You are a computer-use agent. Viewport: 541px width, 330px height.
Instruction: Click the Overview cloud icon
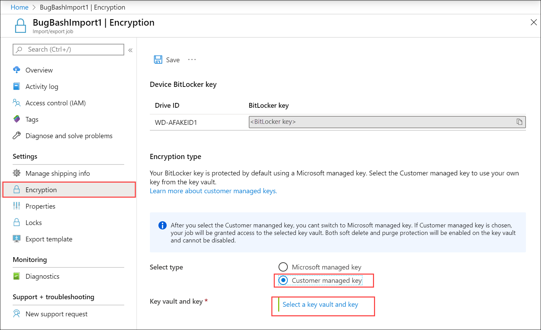pyautogui.click(x=16, y=70)
